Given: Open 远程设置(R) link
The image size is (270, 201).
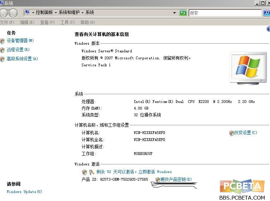Looking at the screenshot, I should pos(18,50).
